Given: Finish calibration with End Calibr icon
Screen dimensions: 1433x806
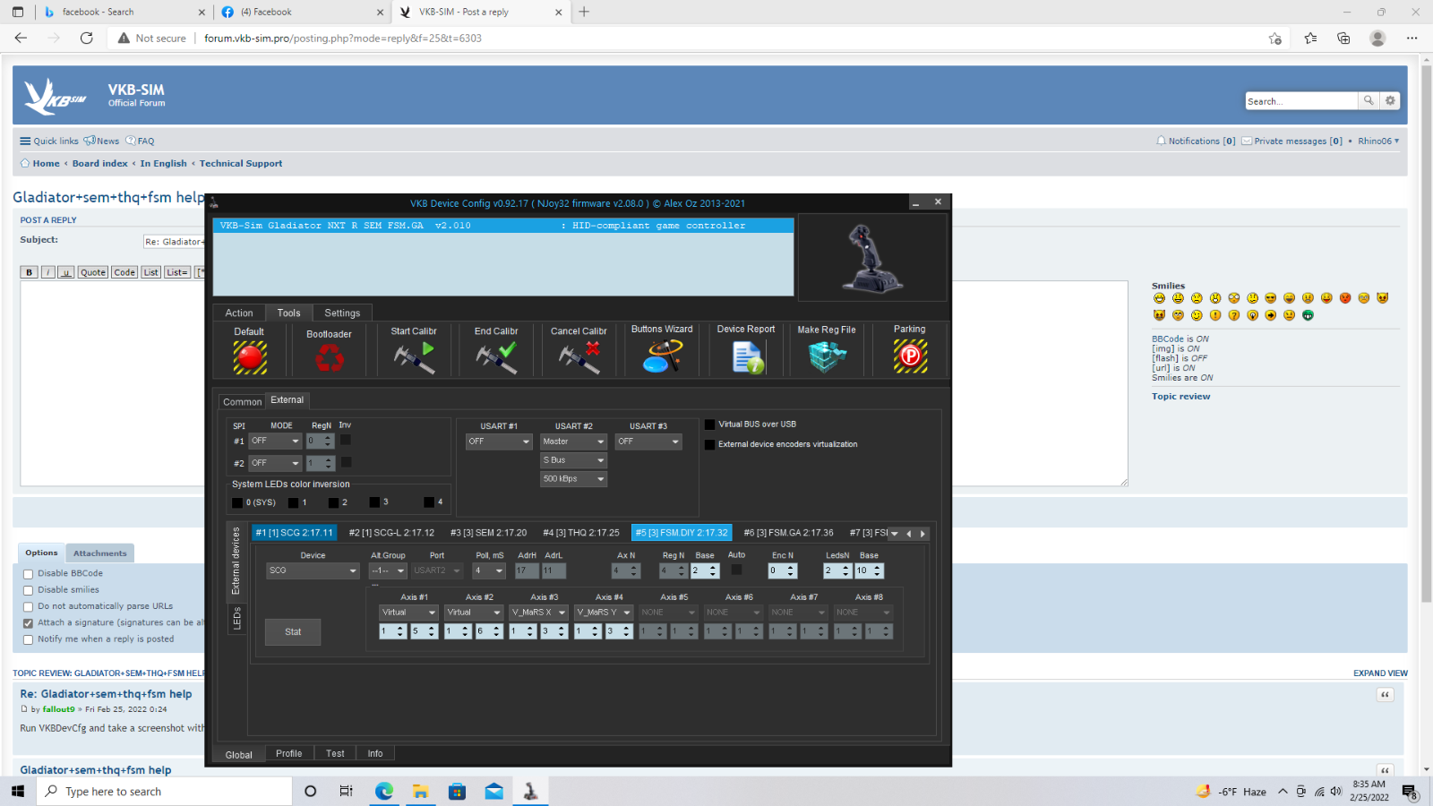Looking at the screenshot, I should coord(496,357).
